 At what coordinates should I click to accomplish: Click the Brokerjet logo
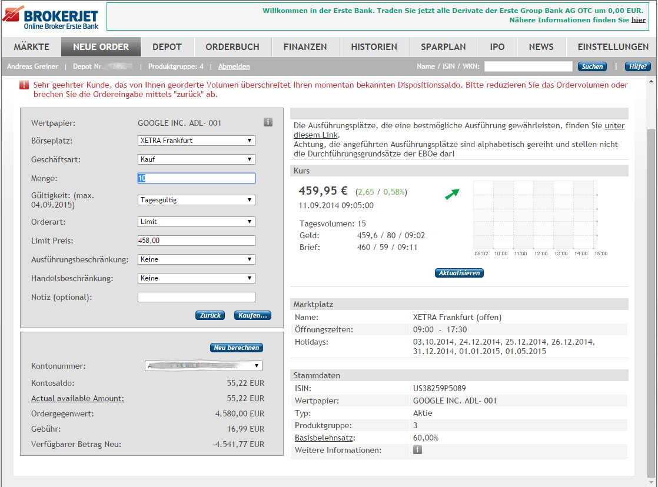[x=51, y=18]
